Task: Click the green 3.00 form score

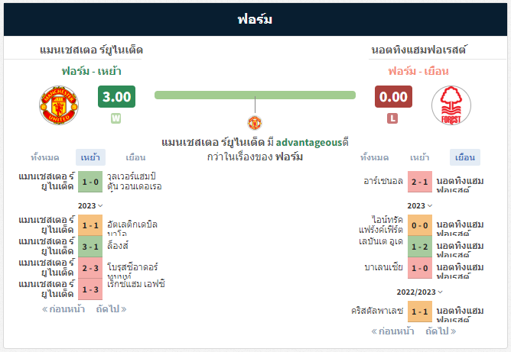Action: [x=117, y=97]
